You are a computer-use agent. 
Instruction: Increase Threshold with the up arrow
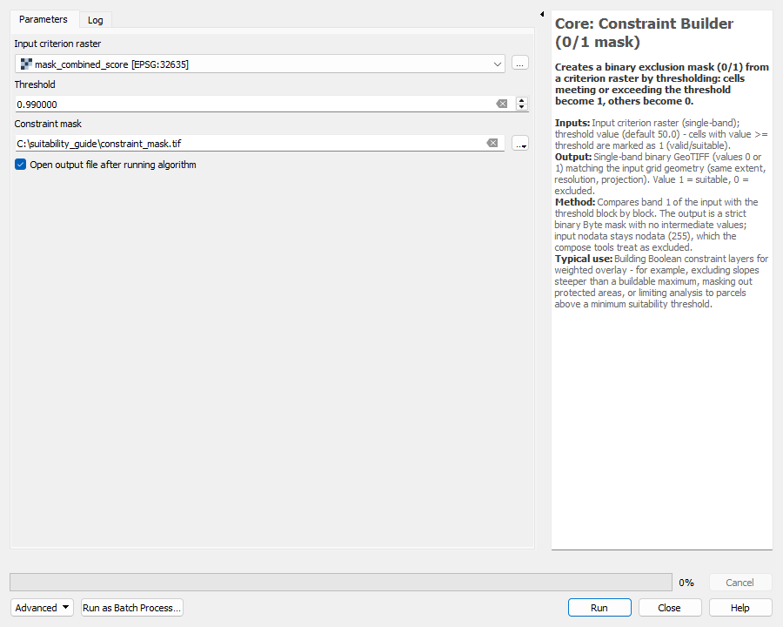click(x=522, y=100)
